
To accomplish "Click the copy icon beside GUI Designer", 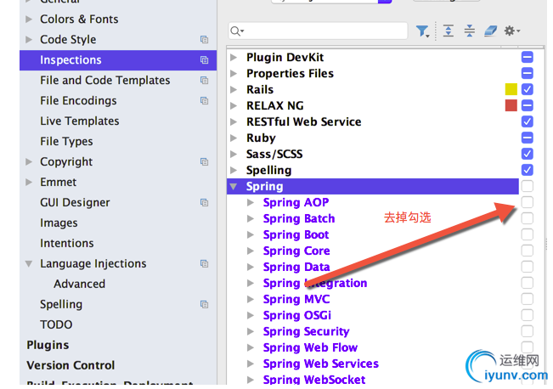I will click(204, 202).
